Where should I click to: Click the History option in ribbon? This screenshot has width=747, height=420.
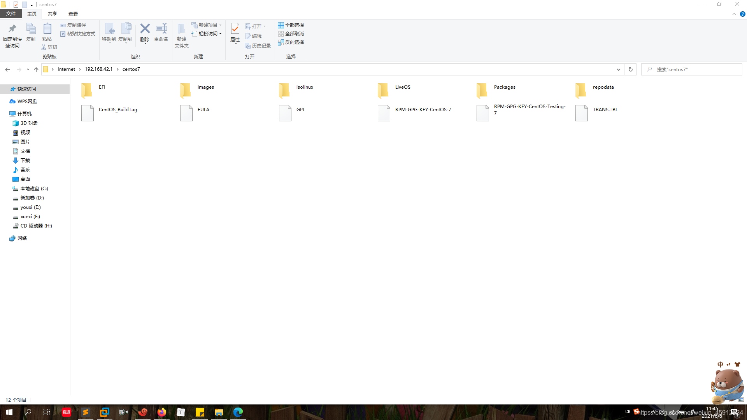(258, 46)
